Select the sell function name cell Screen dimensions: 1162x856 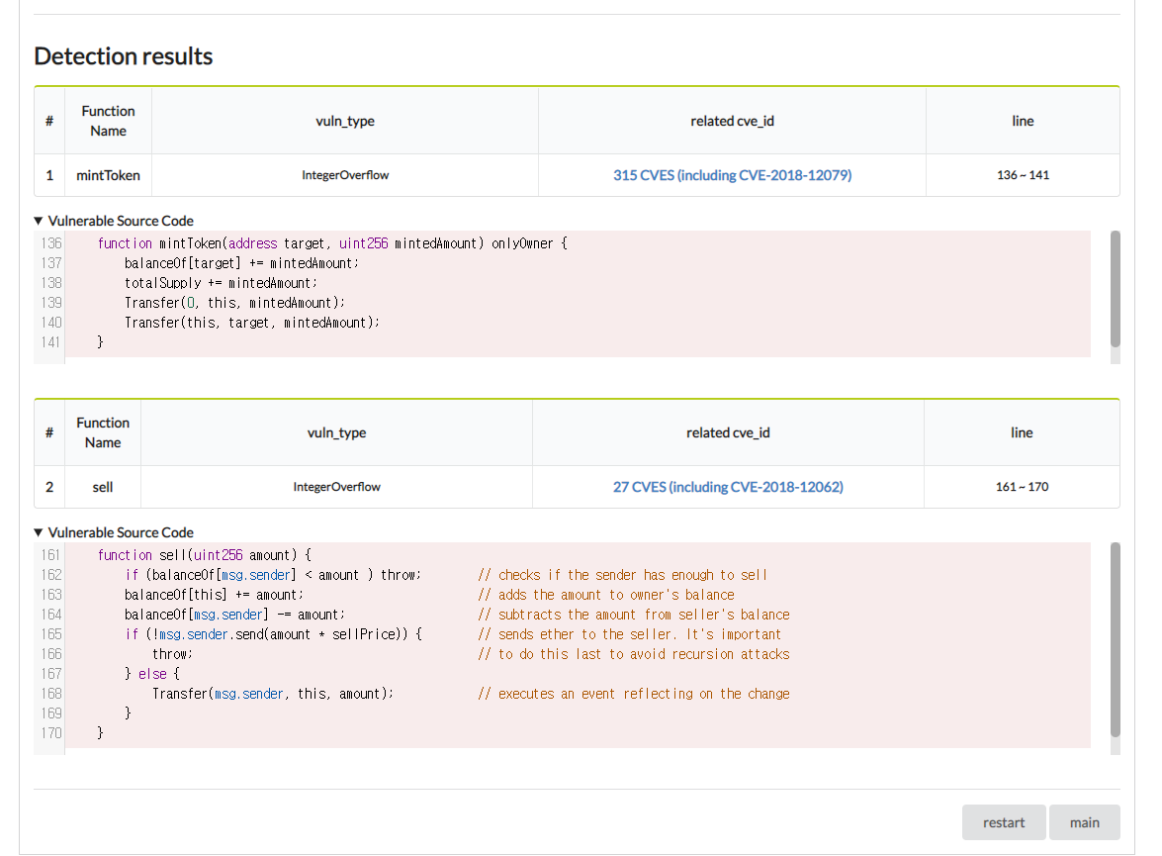pos(103,487)
